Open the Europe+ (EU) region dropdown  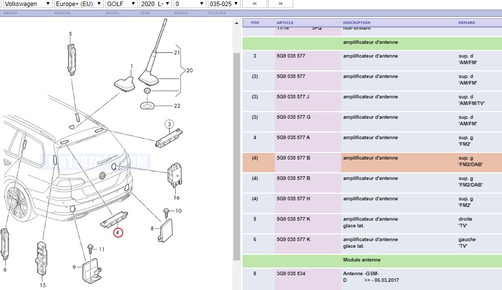click(79, 4)
